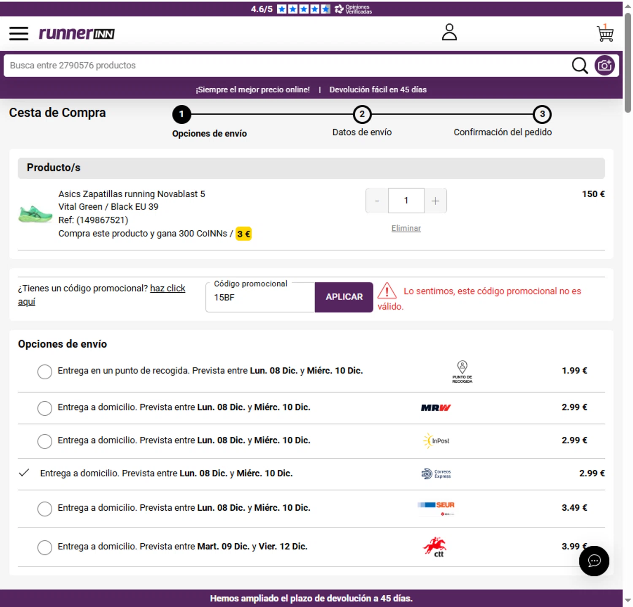The height and width of the screenshot is (607, 633).
Task: Open the camera image search icon
Action: [x=605, y=65]
